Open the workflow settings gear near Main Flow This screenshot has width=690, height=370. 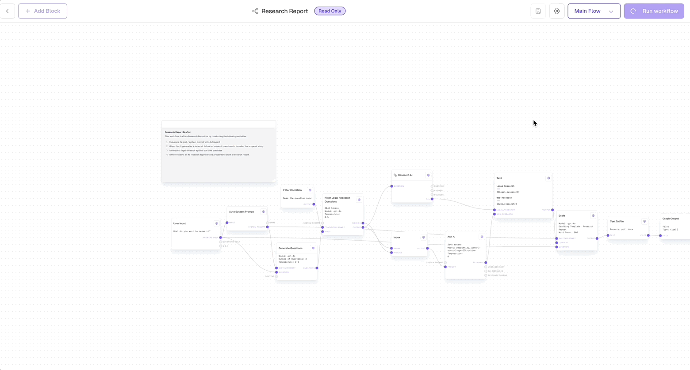pyautogui.click(x=556, y=11)
